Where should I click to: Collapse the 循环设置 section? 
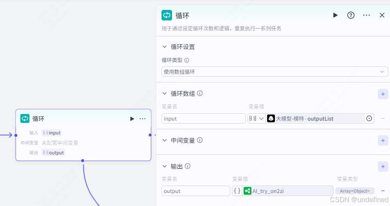(x=165, y=47)
